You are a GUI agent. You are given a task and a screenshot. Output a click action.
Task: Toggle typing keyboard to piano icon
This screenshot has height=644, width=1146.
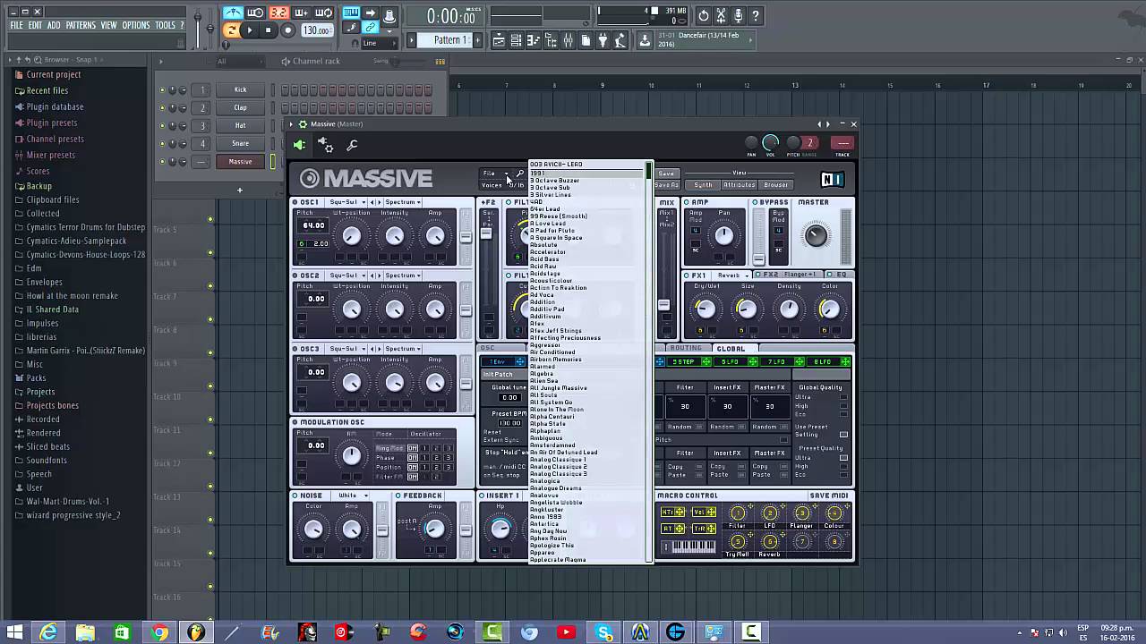pos(351,13)
